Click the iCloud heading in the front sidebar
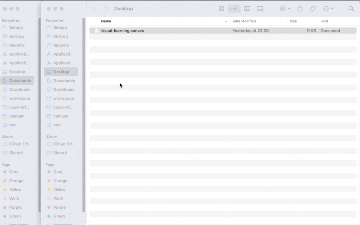The image size is (360, 225). tap(51, 137)
